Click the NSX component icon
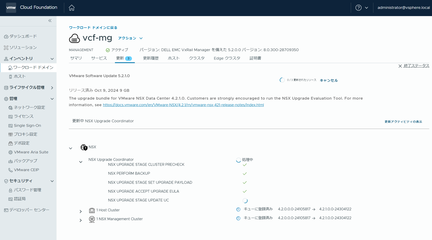Image resolution: width=432 pixels, height=240 pixels. click(x=84, y=147)
